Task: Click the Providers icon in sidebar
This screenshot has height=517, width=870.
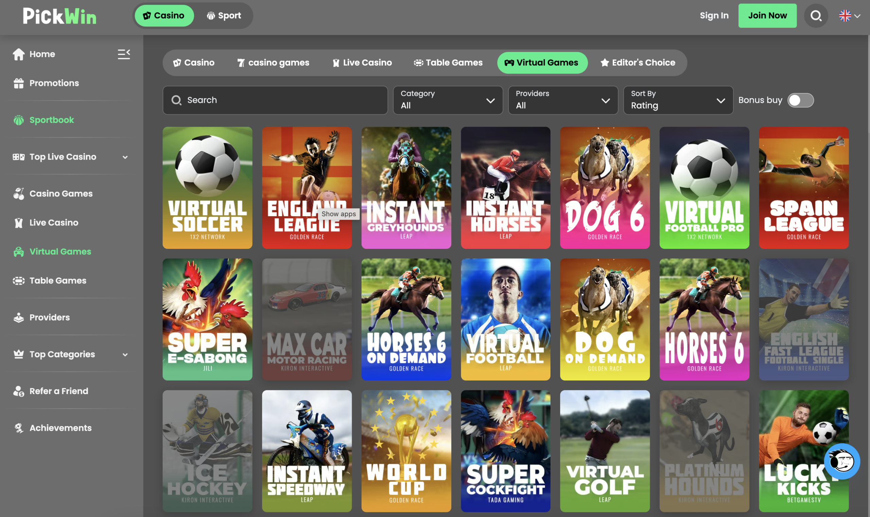Action: click(x=18, y=318)
